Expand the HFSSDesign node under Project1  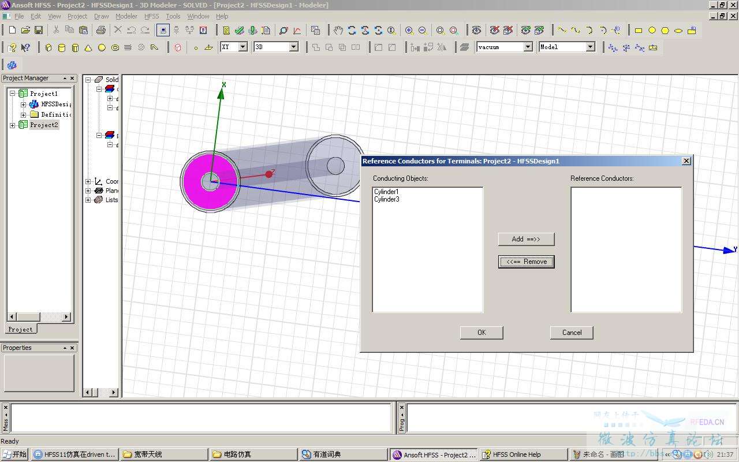point(23,104)
